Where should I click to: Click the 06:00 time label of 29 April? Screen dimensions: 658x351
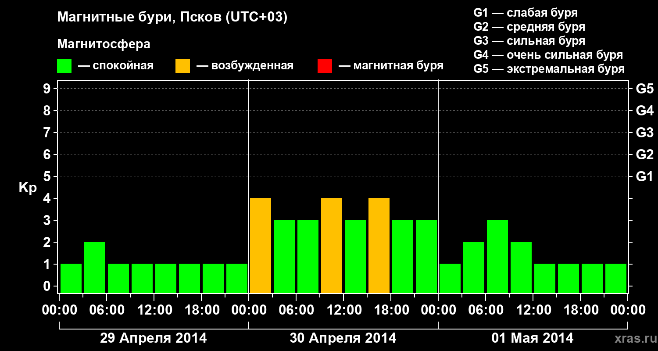pyautogui.click(x=107, y=310)
